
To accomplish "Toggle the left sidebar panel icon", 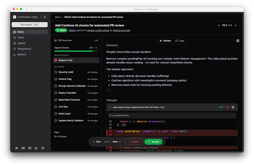I will pos(45,17).
